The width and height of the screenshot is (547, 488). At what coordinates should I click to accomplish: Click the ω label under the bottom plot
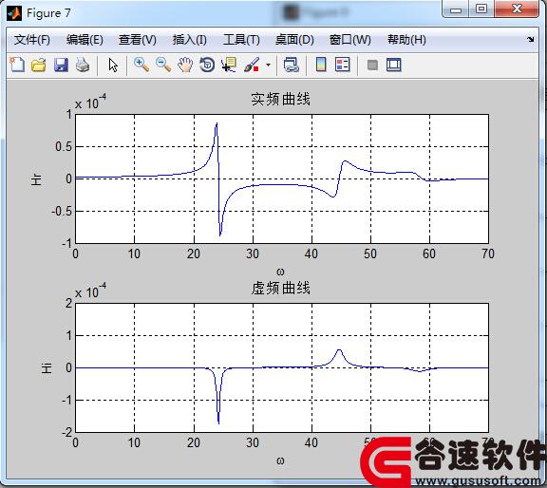[280, 460]
